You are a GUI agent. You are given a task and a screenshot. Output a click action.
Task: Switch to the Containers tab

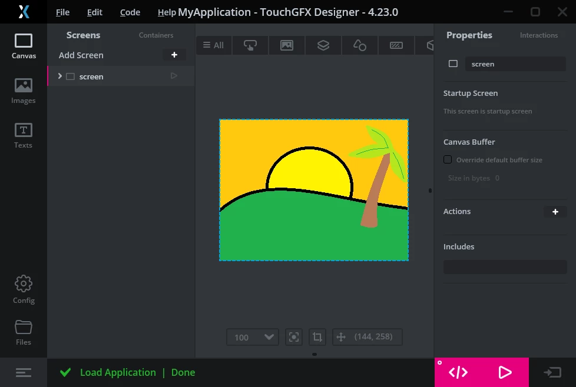click(x=156, y=35)
